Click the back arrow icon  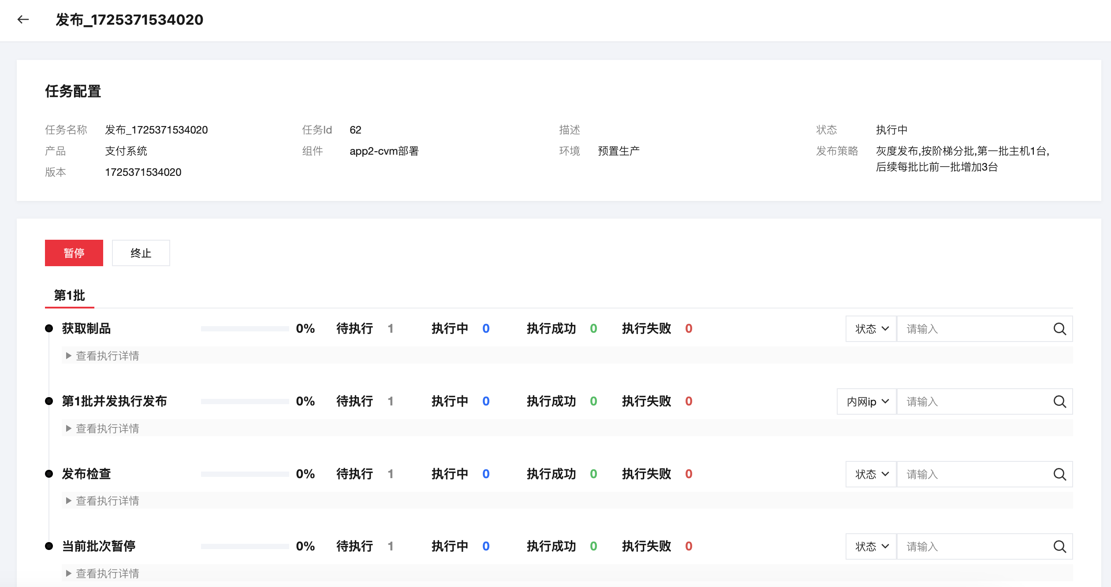23,19
